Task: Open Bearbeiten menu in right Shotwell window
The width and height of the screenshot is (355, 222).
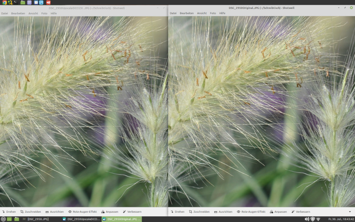Action: 187,13
